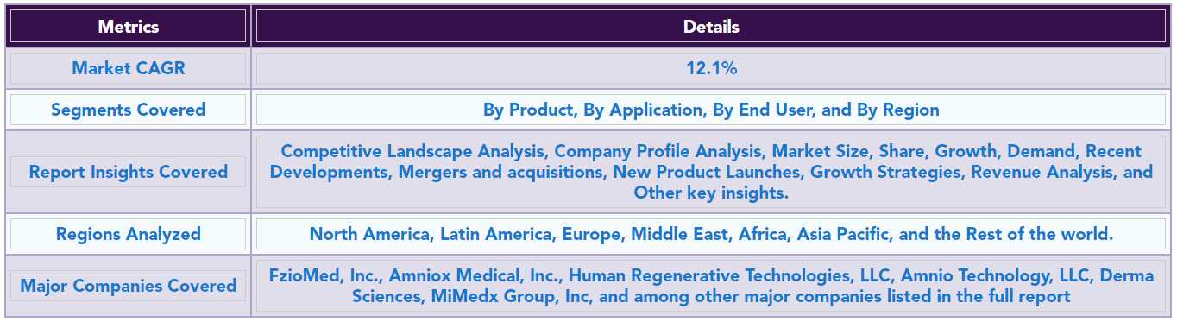Click the North America regions list text
The width and height of the screenshot is (1177, 322).
click(x=711, y=234)
